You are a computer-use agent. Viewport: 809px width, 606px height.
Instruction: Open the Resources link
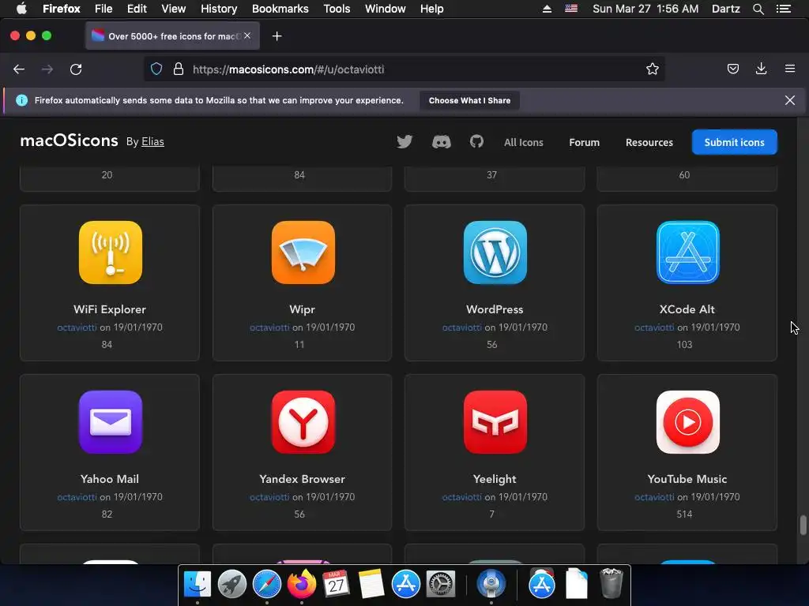pyautogui.click(x=649, y=142)
